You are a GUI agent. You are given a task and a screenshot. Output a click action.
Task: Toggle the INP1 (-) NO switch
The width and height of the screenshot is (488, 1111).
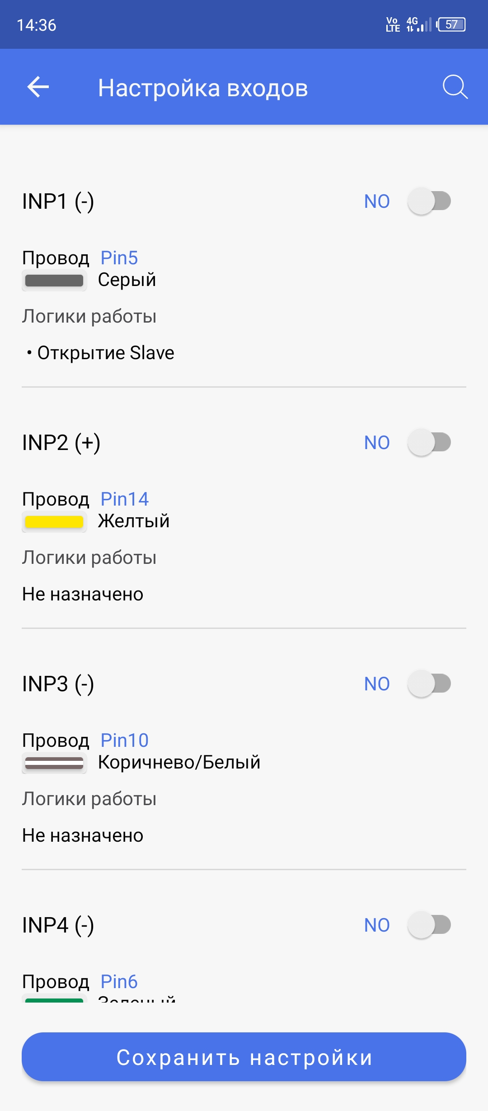(429, 201)
